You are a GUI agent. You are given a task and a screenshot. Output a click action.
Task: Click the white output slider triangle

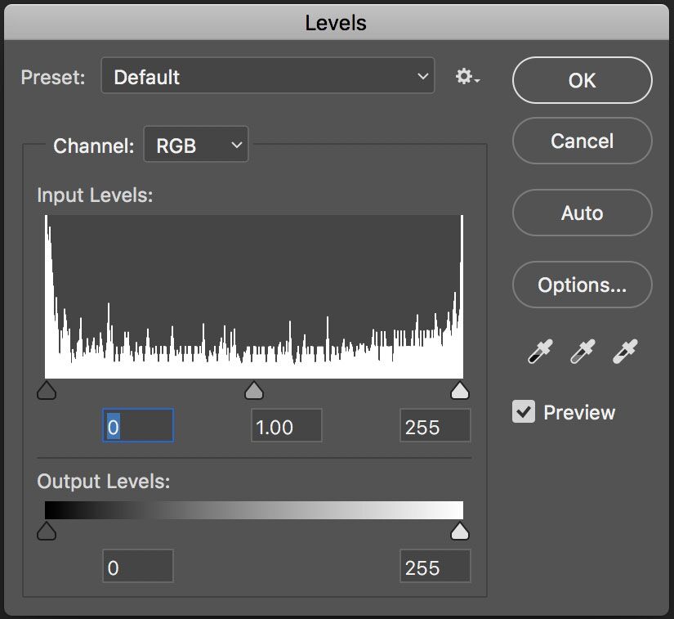click(x=460, y=531)
